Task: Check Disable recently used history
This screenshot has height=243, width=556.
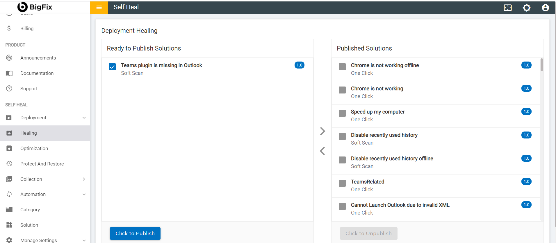Action: coord(342,136)
